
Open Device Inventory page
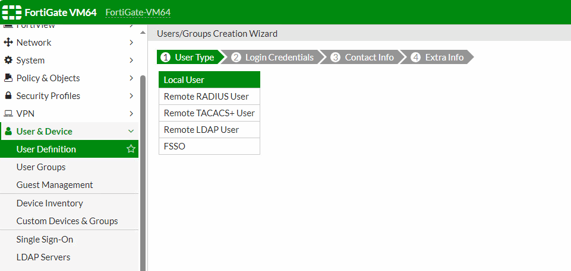click(69, 203)
